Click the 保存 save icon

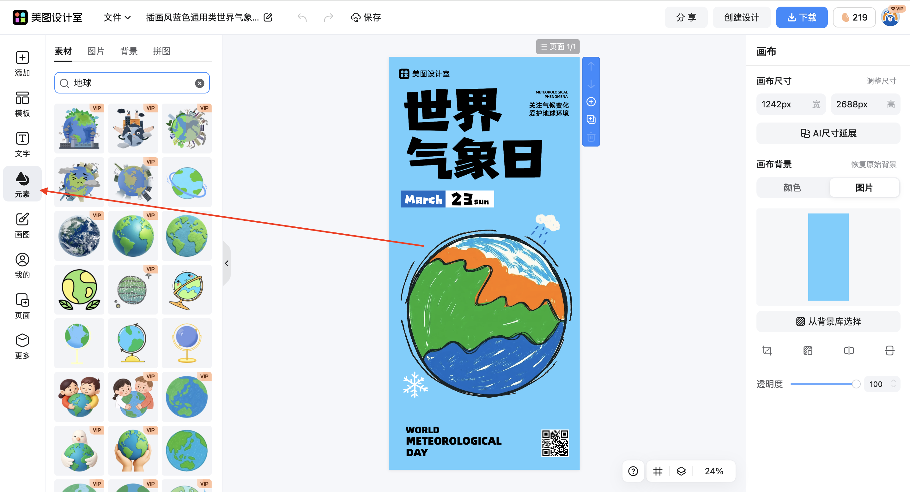(x=355, y=17)
